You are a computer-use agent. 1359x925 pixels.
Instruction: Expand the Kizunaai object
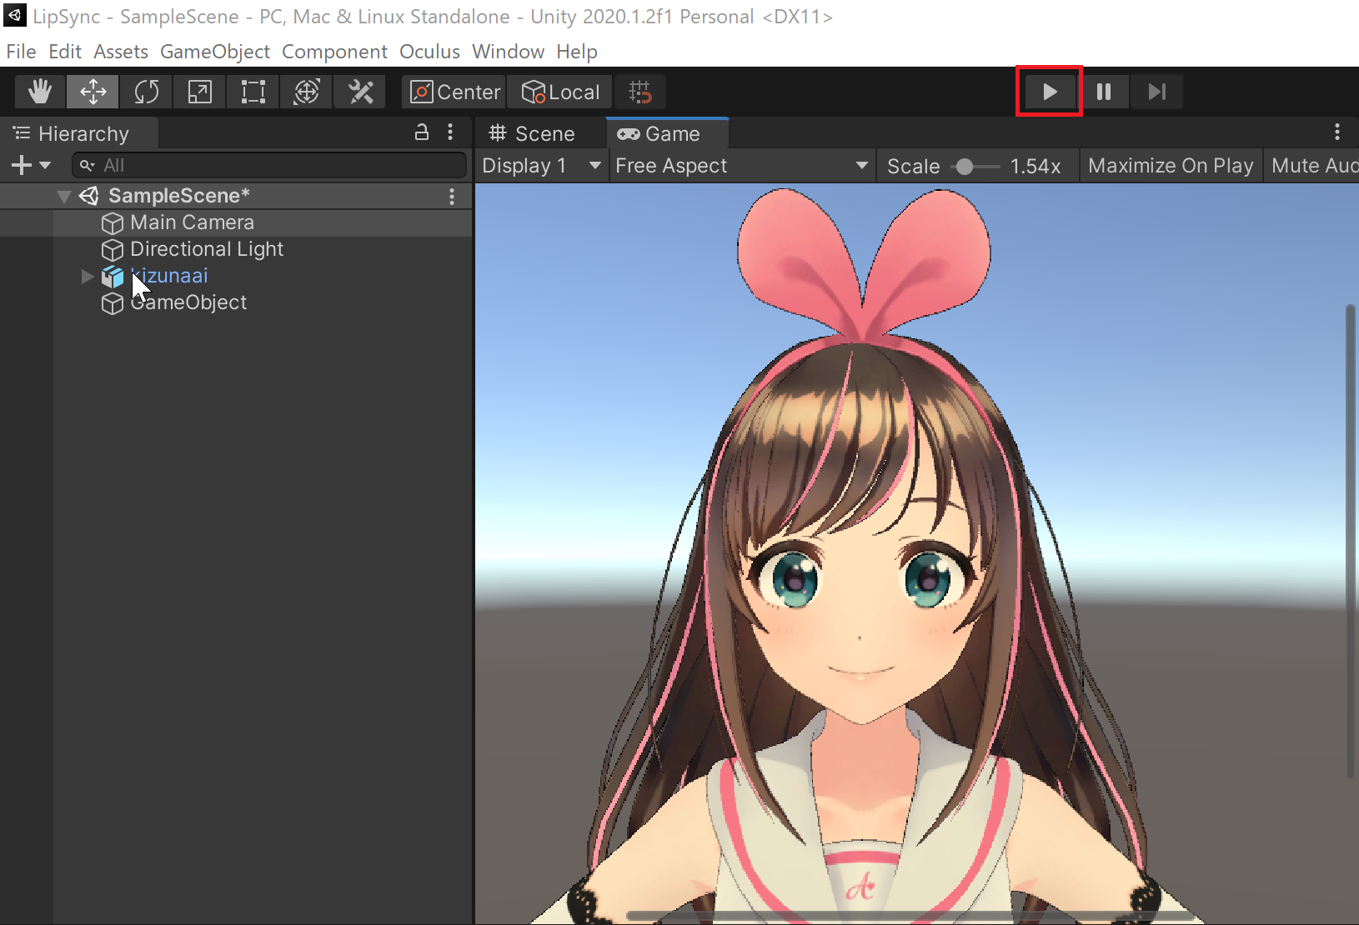point(88,277)
